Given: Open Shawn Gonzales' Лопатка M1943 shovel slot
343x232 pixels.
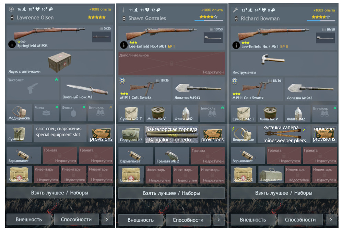Looking at the screenshot, I should (x=199, y=89).
